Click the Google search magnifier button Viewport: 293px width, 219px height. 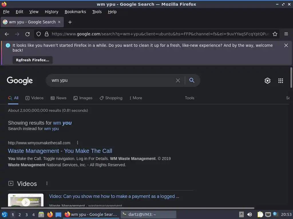(x=192, y=80)
